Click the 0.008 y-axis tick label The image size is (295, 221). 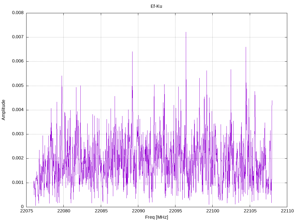[x=18, y=13]
